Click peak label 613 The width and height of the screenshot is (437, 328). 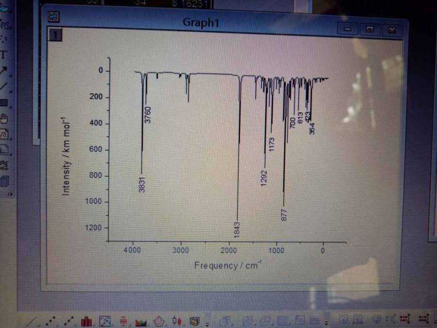click(300, 118)
